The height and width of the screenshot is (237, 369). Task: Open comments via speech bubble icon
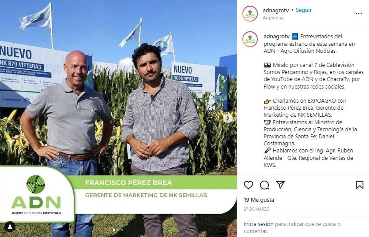click(264, 185)
